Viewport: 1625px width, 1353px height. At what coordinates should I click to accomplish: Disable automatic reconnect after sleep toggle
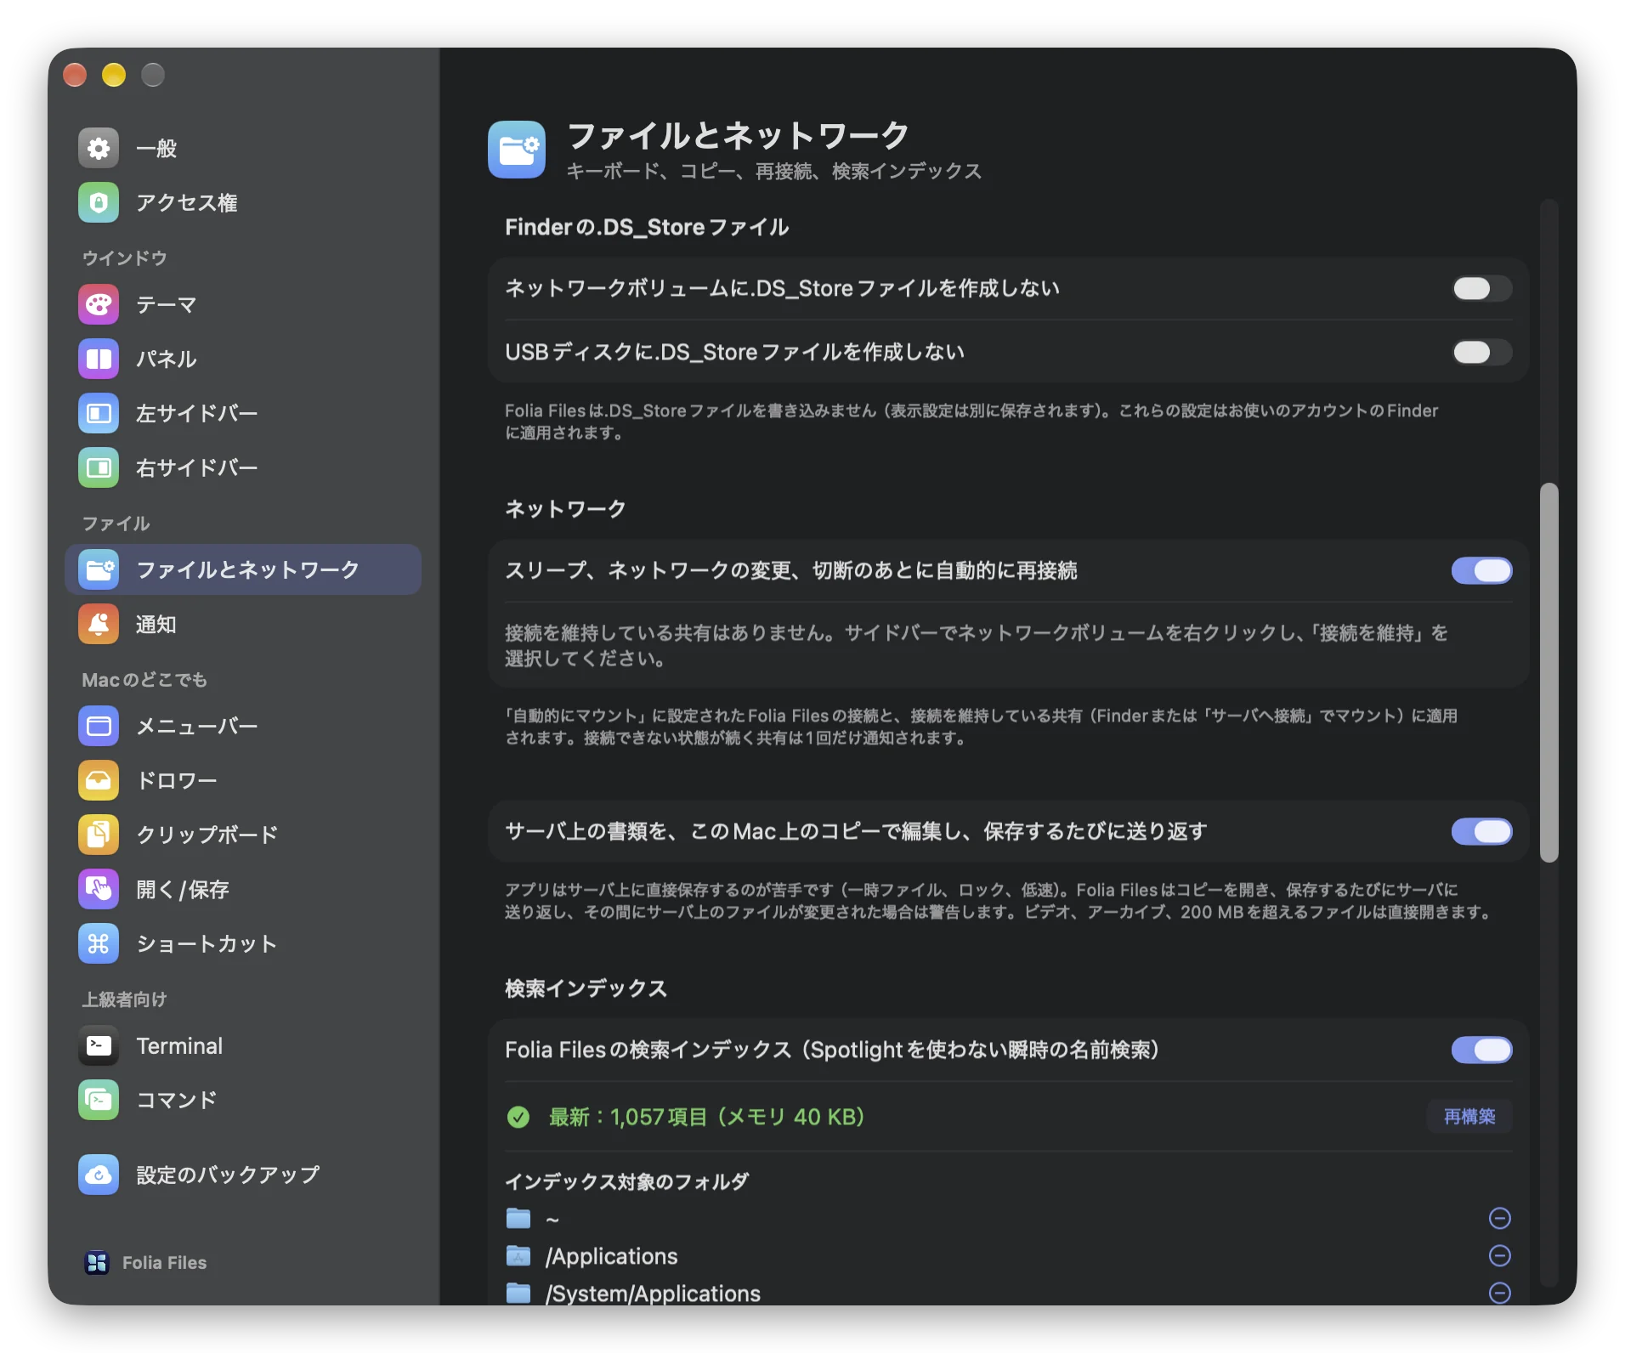point(1481,570)
